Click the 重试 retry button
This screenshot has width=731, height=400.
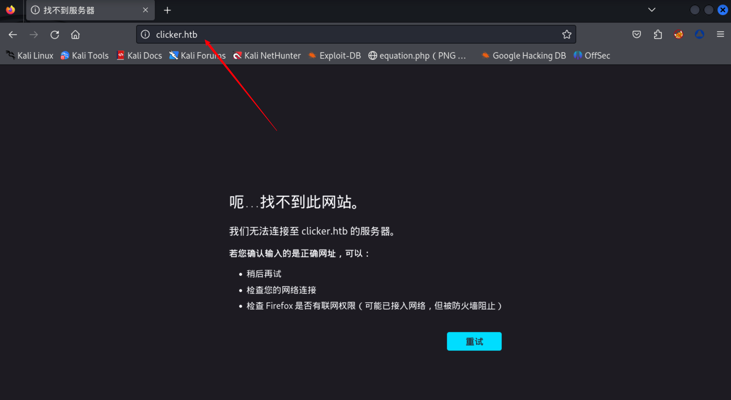click(x=474, y=341)
